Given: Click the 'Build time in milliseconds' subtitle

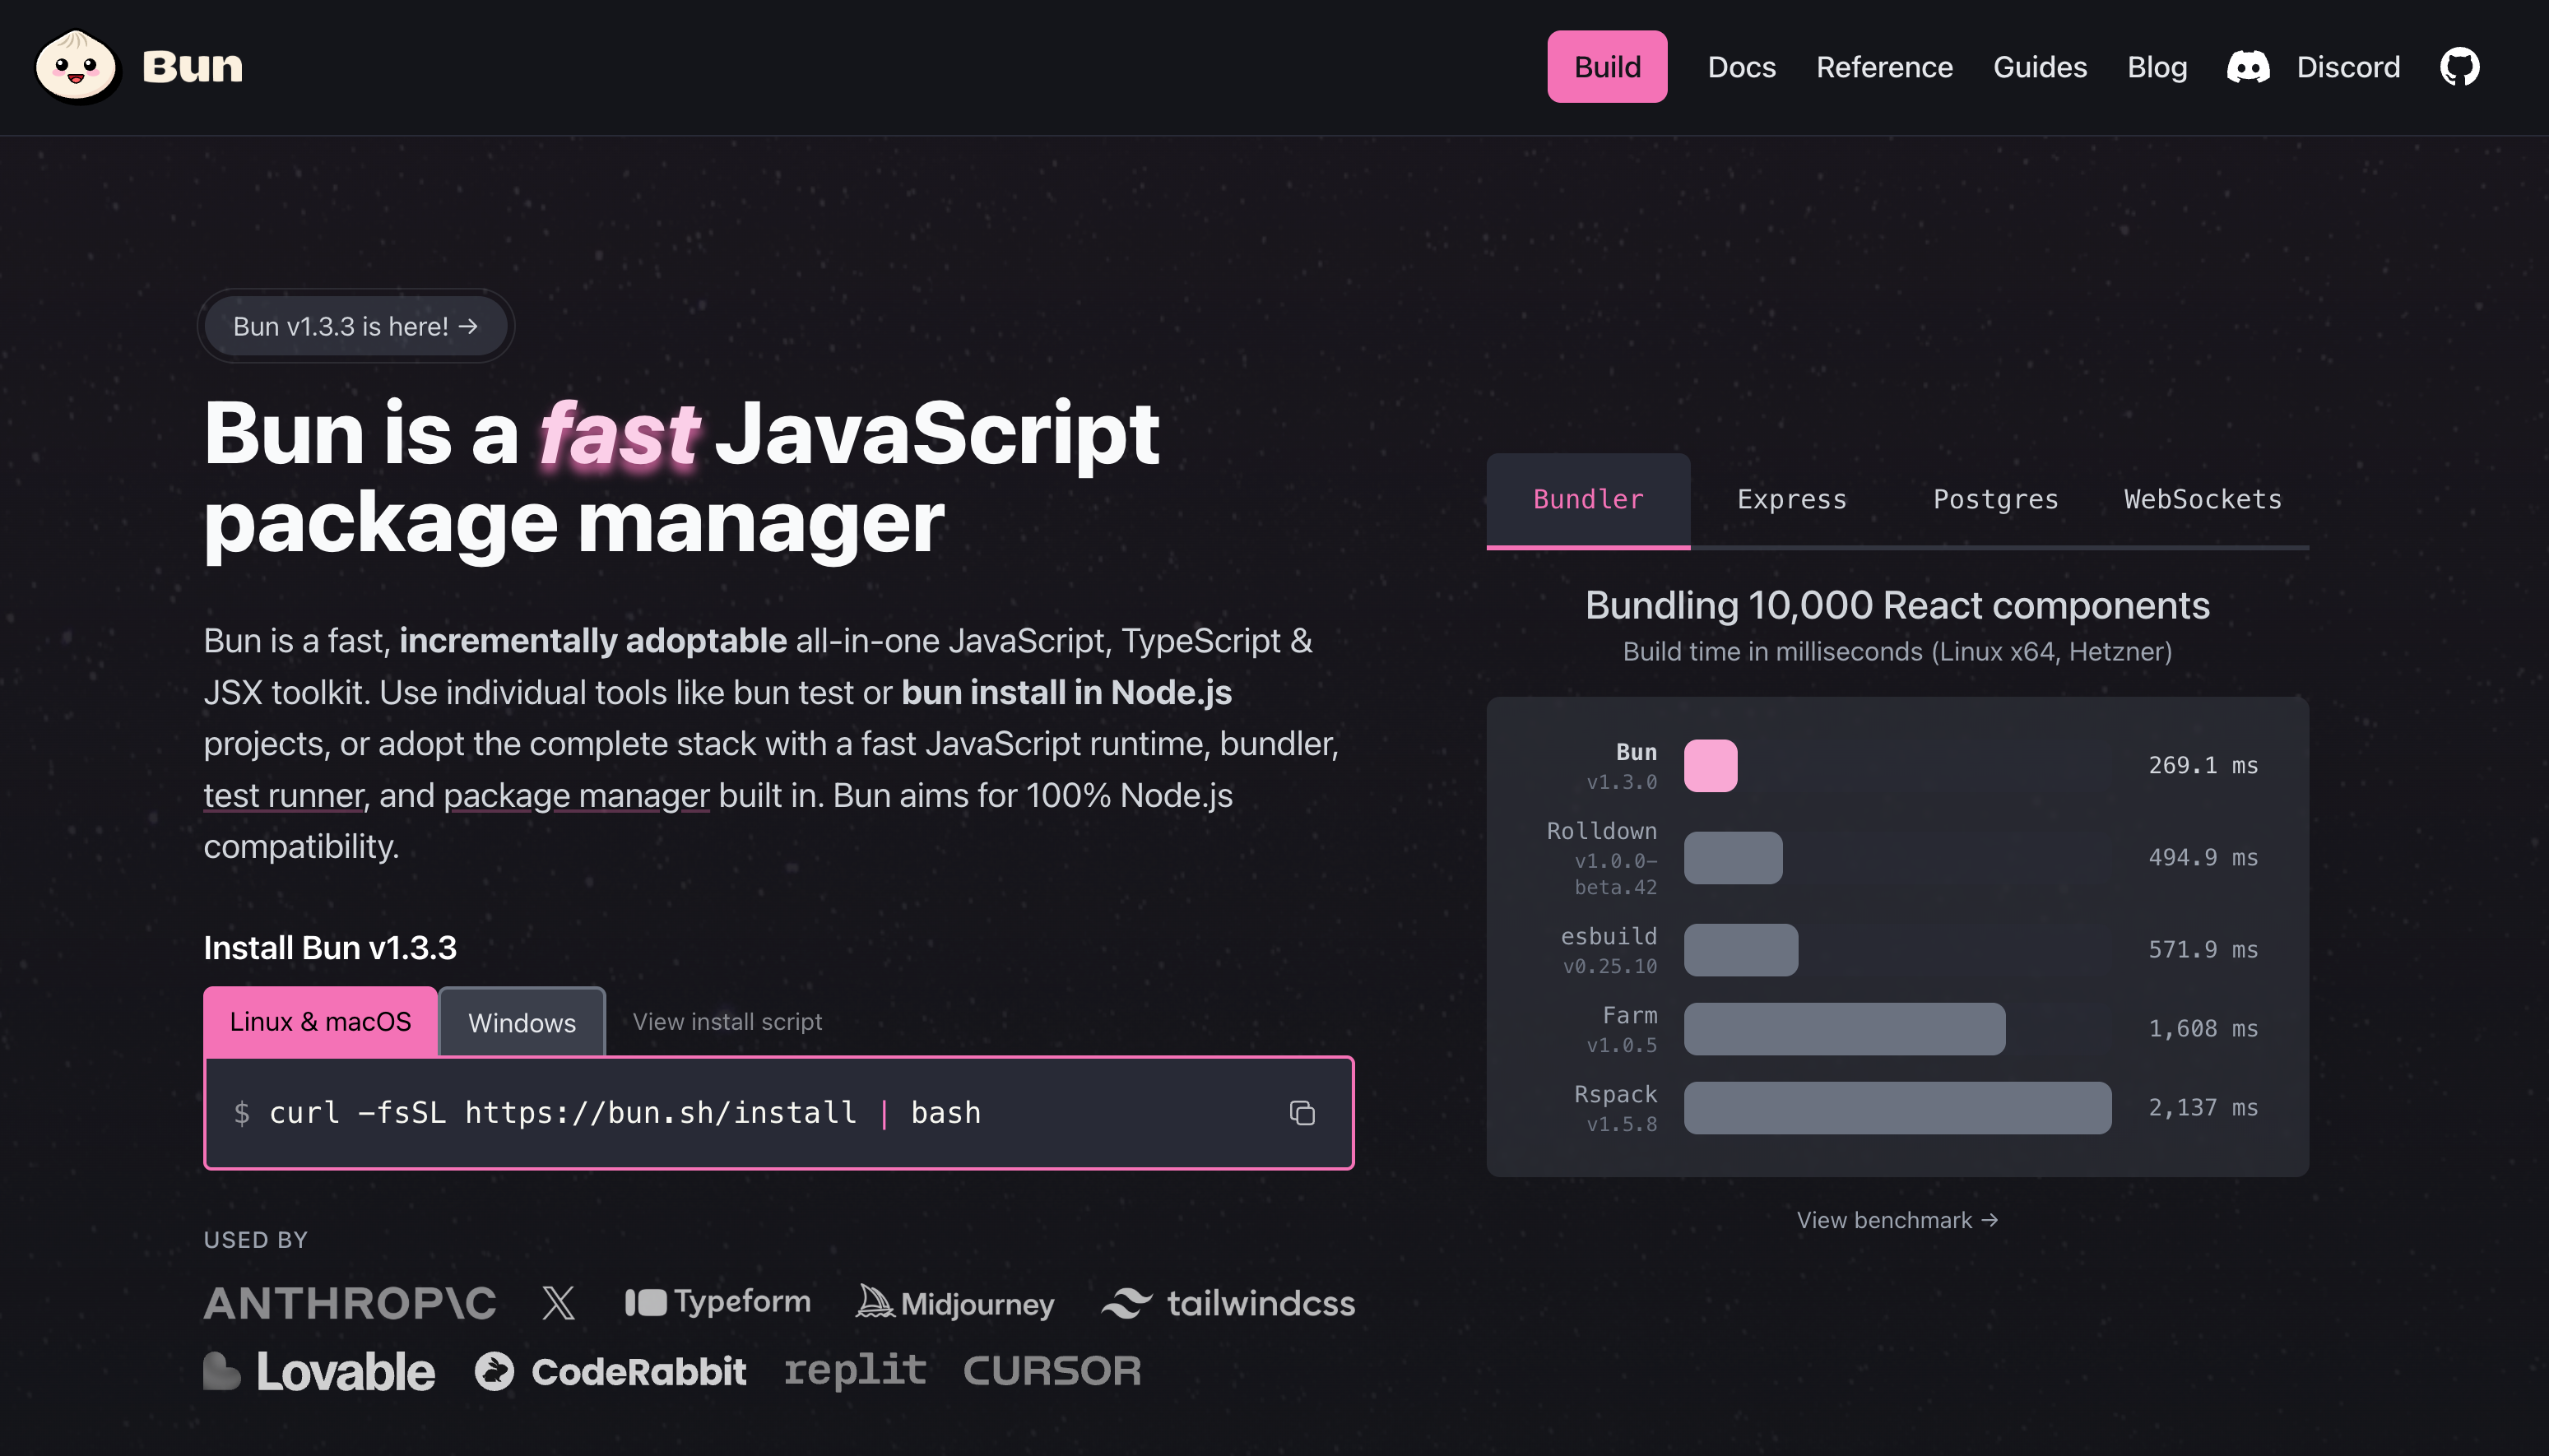Looking at the screenshot, I should (1897, 652).
